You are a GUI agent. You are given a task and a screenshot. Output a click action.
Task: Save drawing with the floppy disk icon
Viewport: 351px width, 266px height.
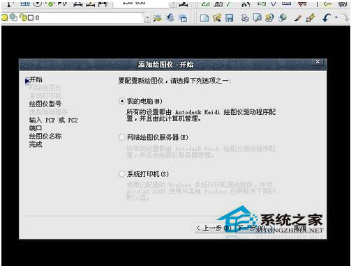pyautogui.click(x=229, y=18)
